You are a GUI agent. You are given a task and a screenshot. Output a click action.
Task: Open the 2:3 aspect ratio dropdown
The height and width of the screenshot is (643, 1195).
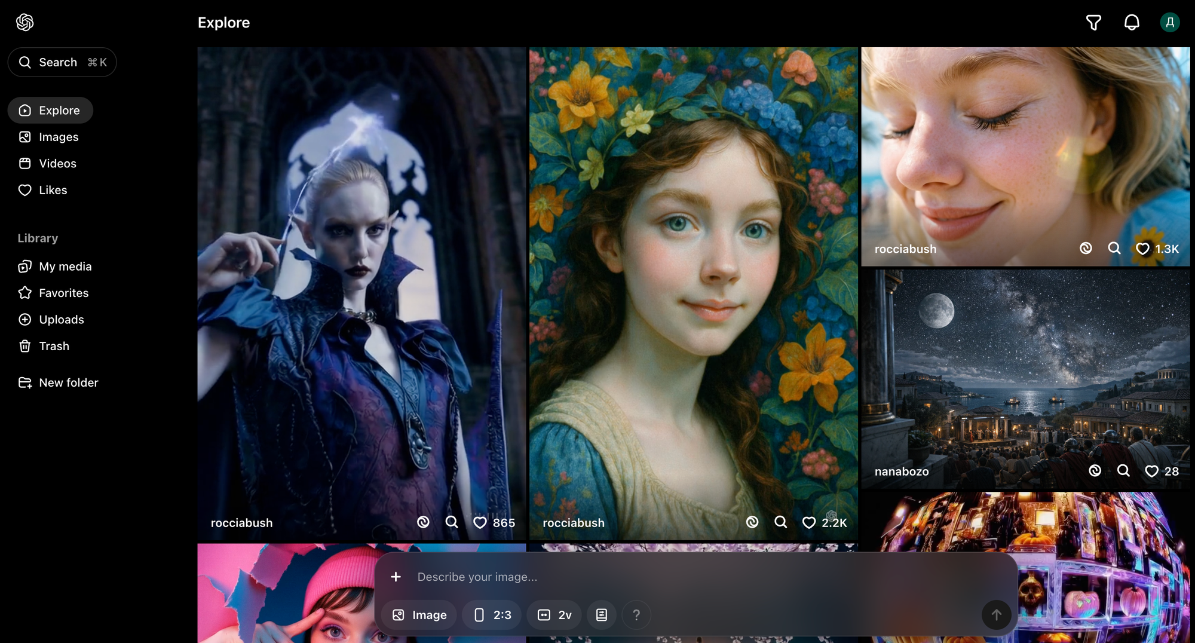(x=492, y=615)
